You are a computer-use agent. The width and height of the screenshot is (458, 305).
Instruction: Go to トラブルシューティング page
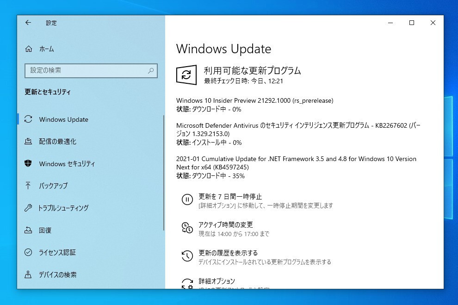63,208
